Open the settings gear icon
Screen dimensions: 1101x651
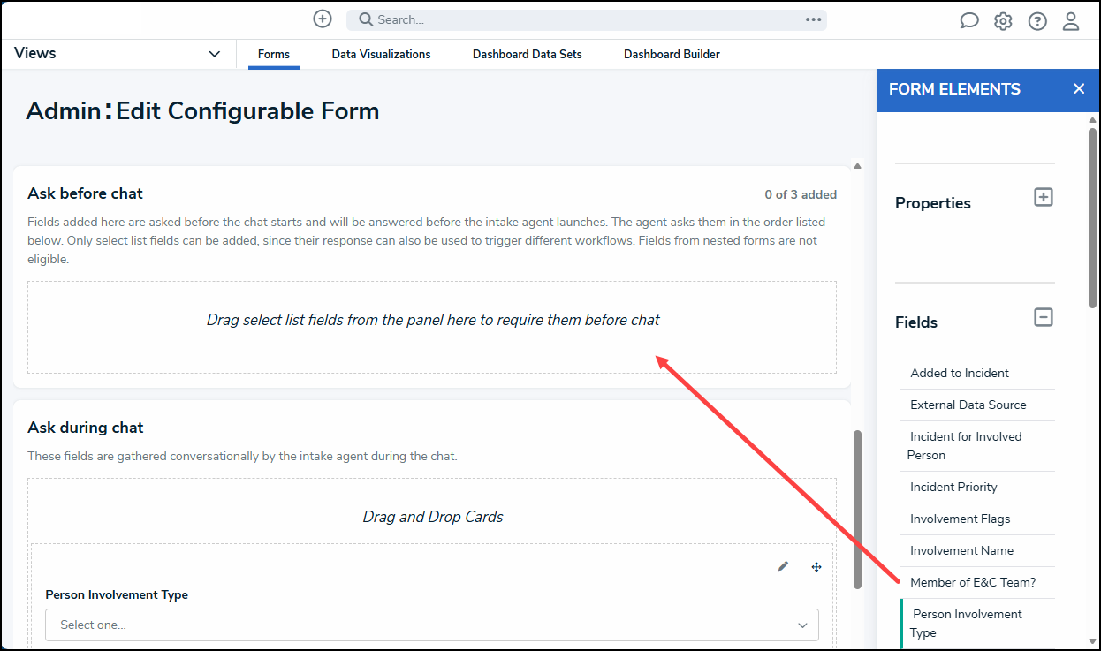click(x=1003, y=21)
